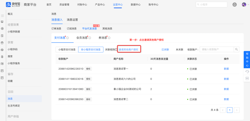Image resolution: width=250 pixels, height=121 pixels.
Task: Go to next page arrow in pagination
Action: coord(237,110)
